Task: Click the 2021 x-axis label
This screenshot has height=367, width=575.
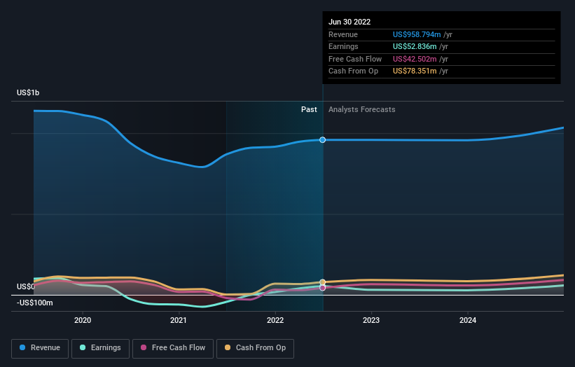Action: pos(179,320)
